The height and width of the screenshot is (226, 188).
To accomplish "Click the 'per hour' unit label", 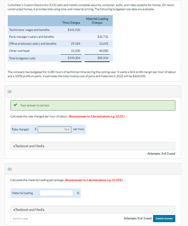I will tap(79, 129).
